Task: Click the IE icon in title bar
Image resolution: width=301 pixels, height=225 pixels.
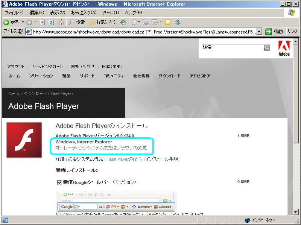Action: (x=5, y=4)
